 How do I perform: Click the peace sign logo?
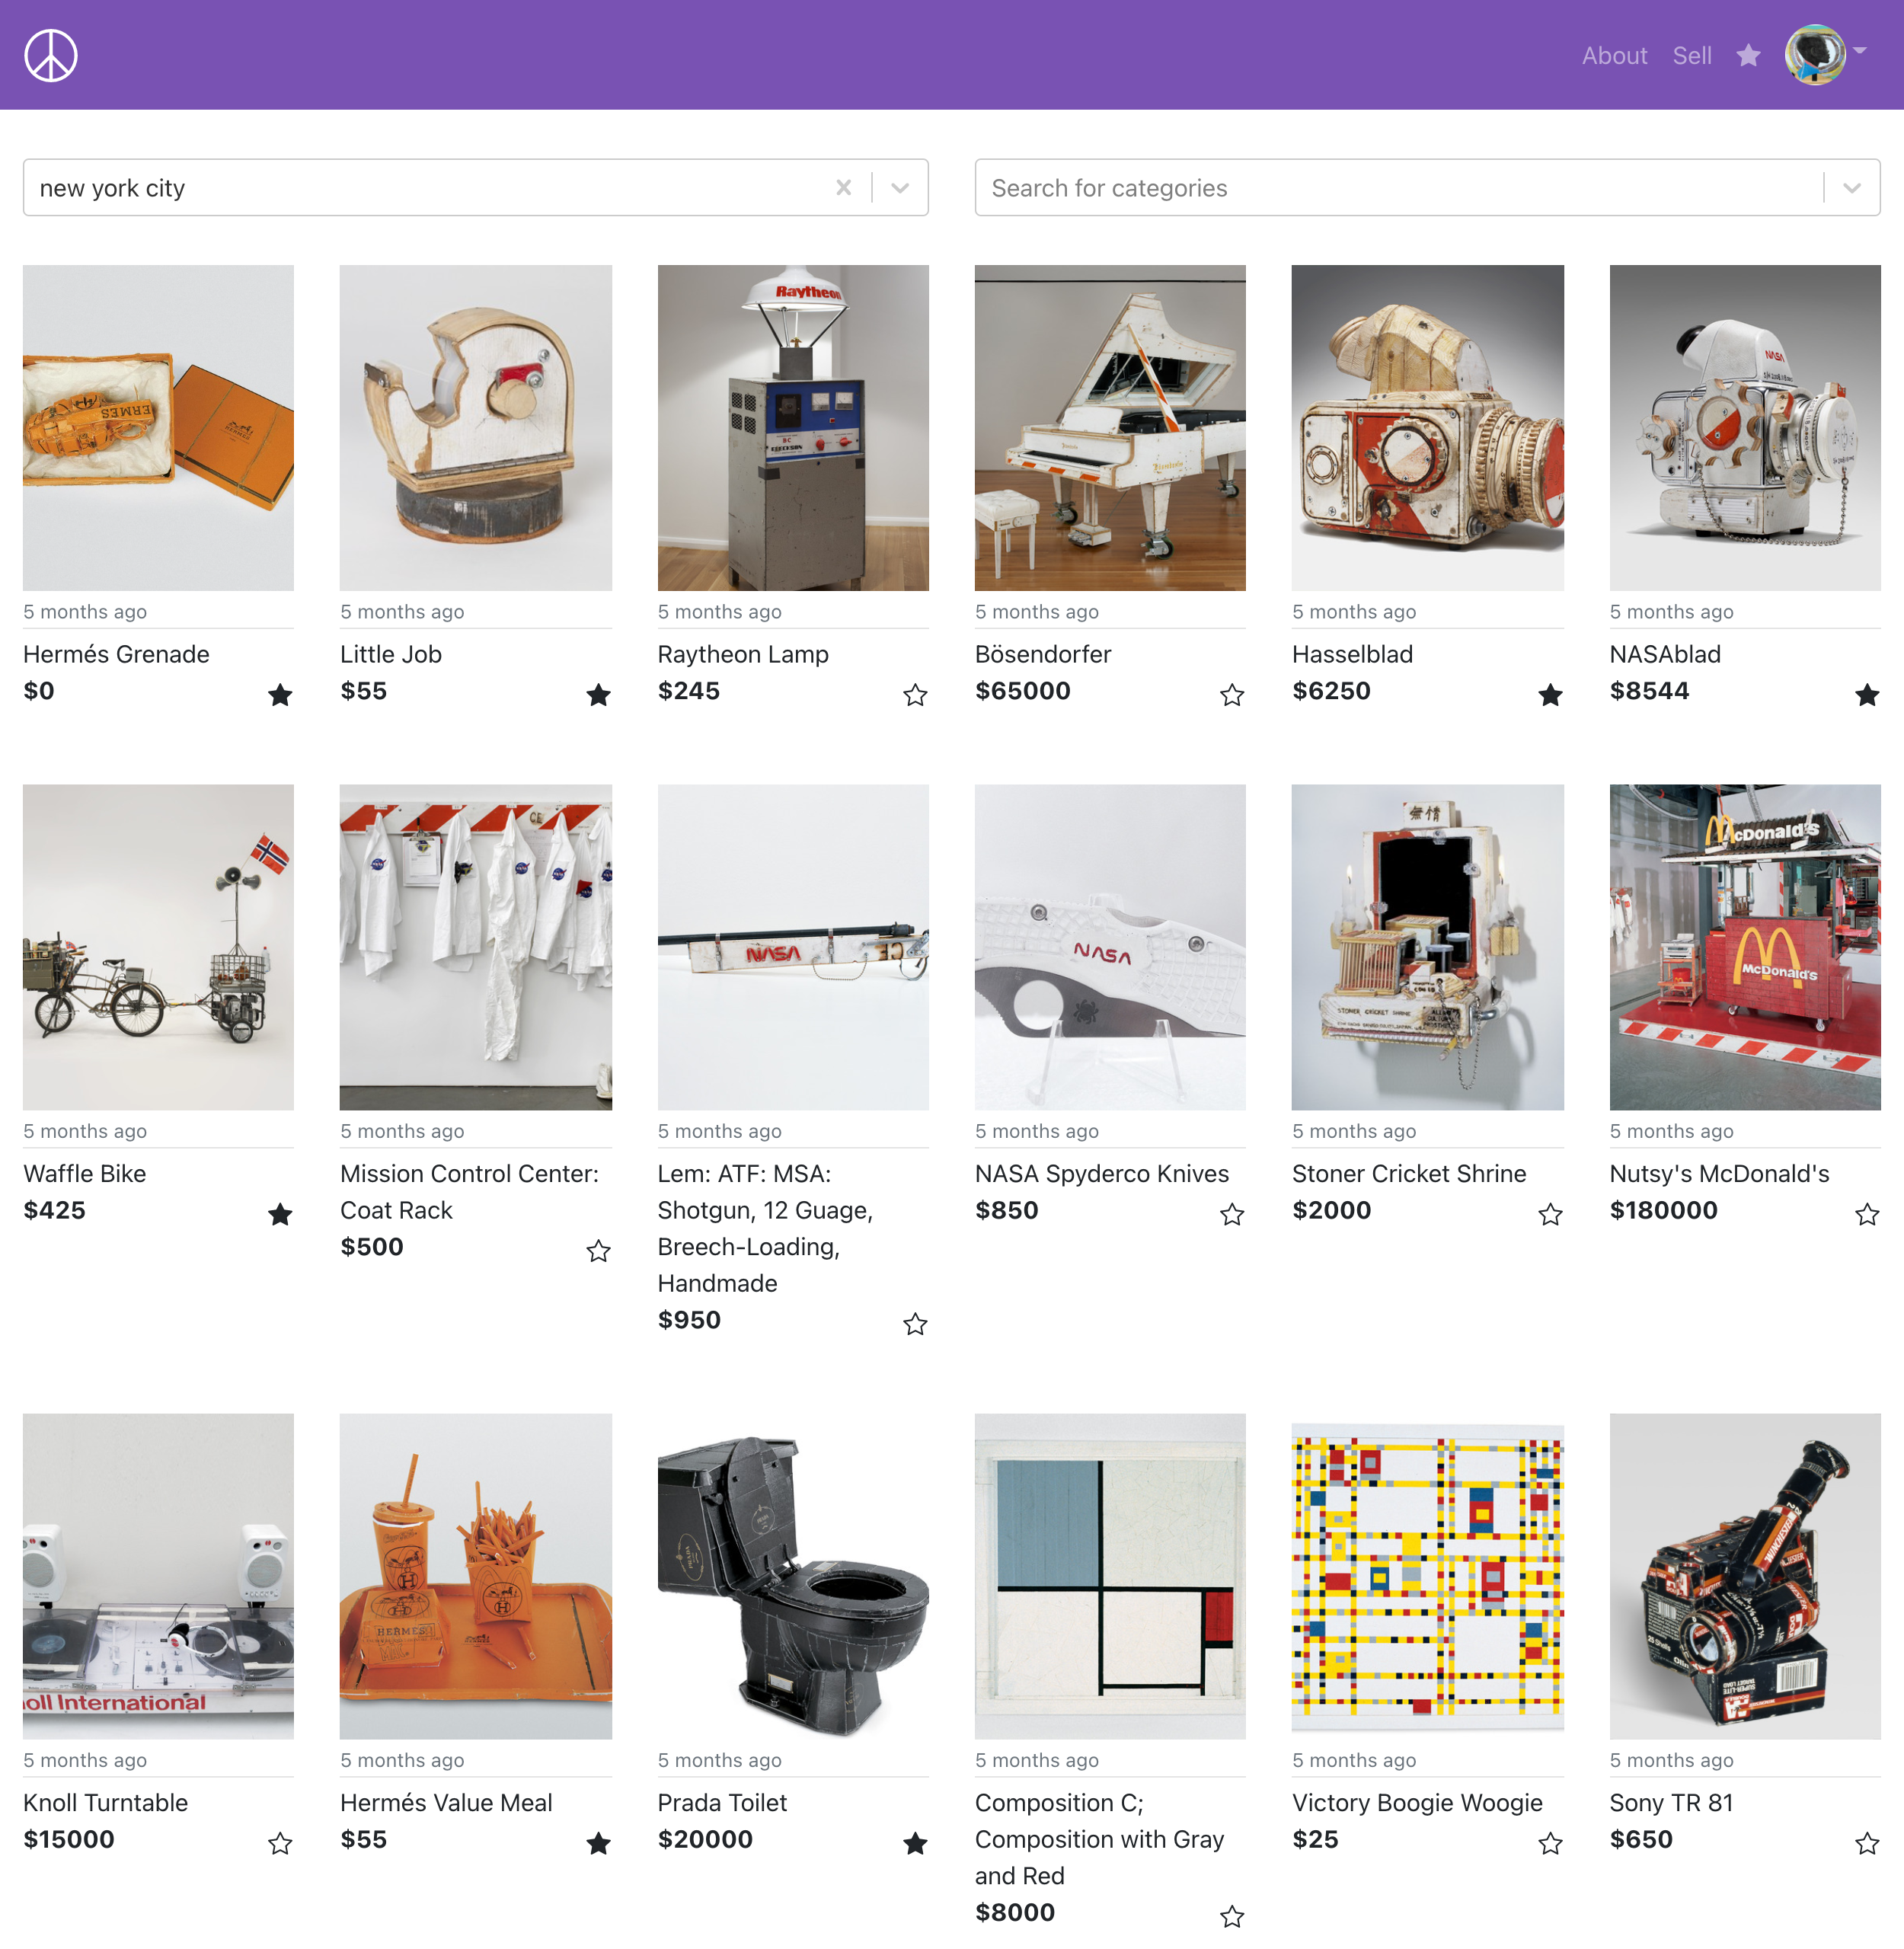[x=51, y=55]
